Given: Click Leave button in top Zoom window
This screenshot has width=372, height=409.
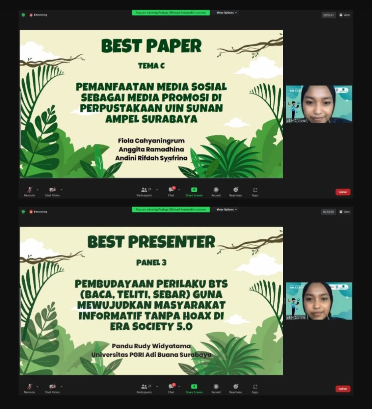Looking at the screenshot, I should [342, 192].
